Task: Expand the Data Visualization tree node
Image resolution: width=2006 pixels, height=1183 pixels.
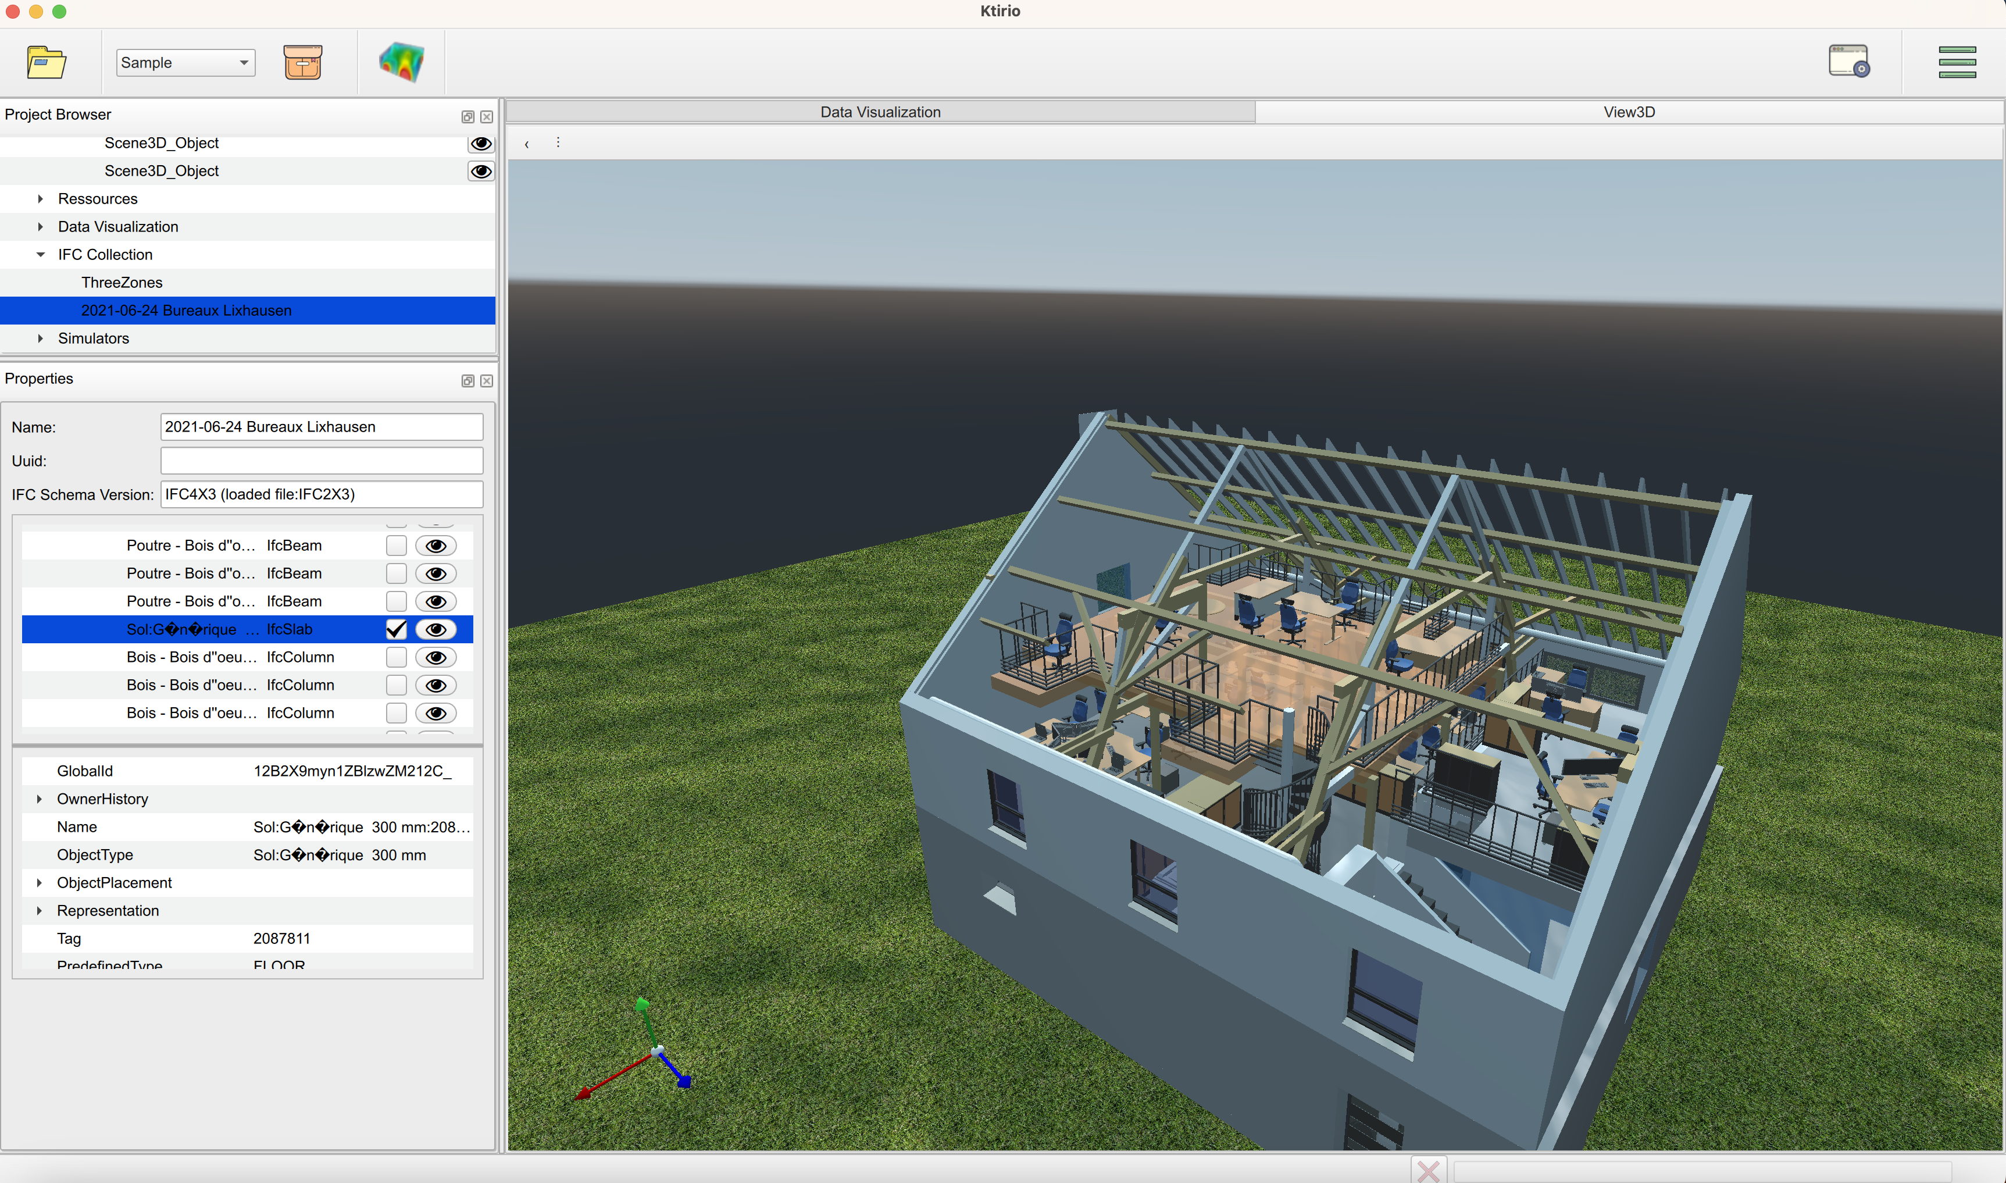Action: [x=40, y=226]
